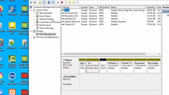Click volume list scroll right arrow

159,54
